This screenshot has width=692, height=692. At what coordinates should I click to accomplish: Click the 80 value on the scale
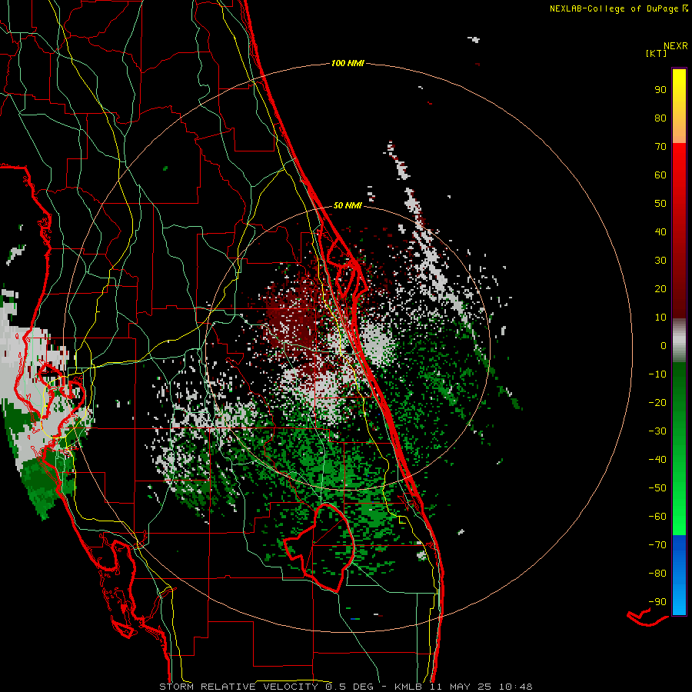pos(660,118)
